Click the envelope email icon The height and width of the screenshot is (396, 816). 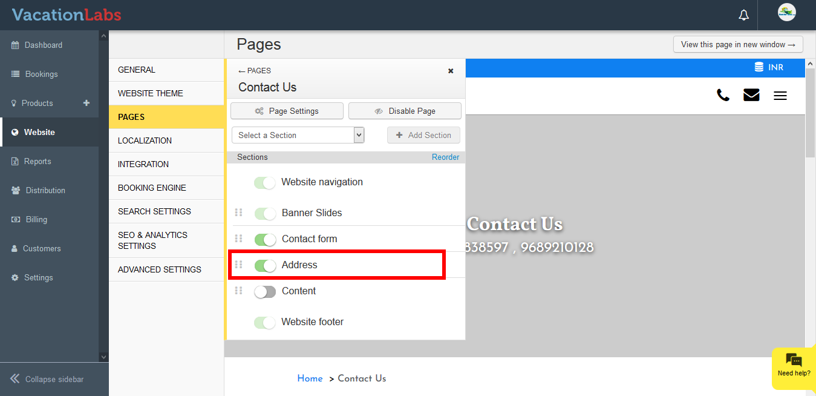point(751,95)
